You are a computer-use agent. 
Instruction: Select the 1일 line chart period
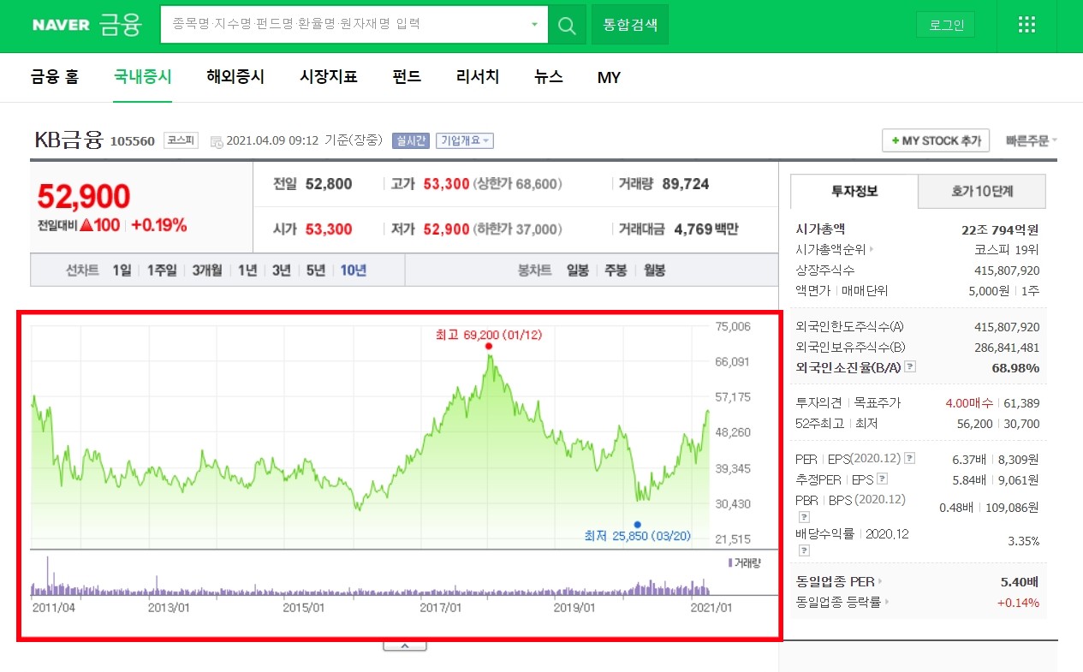(x=122, y=271)
